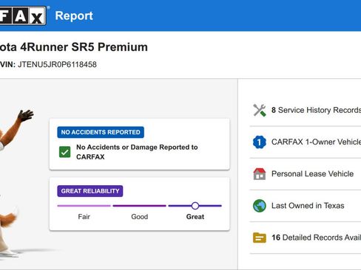
Task: Select the Great Reliability badge
Action: click(x=90, y=191)
